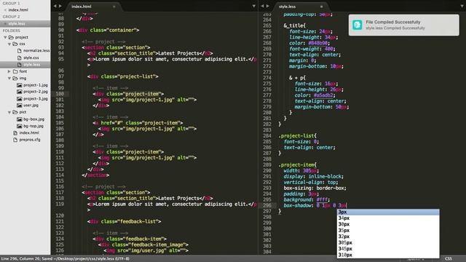Go to previous tab in right pane
The width and height of the screenshot is (466, 262).
(x=262, y=6)
